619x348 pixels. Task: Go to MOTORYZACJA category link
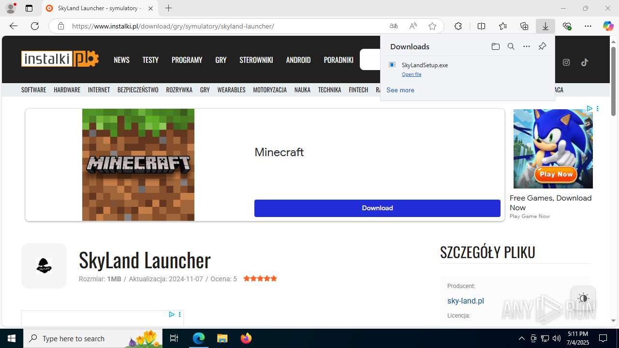click(x=270, y=90)
